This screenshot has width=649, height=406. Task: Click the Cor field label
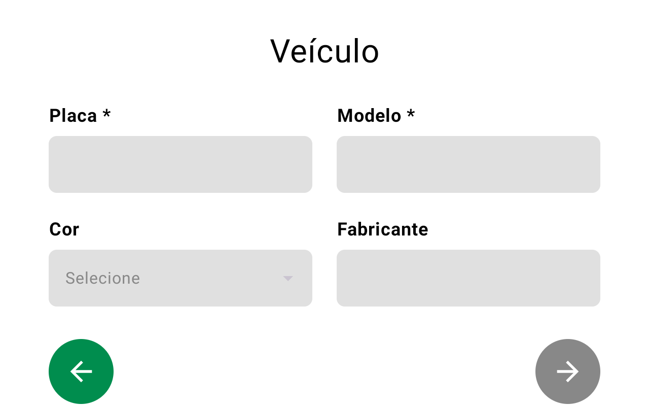64,229
